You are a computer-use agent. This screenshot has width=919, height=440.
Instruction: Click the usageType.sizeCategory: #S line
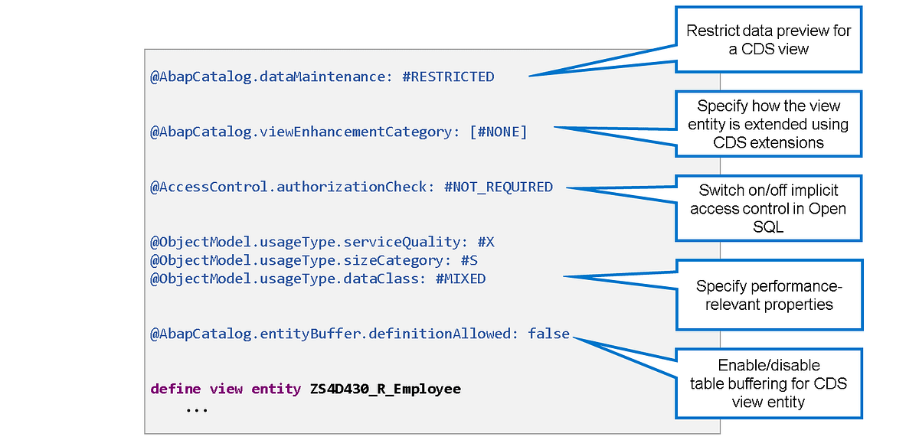click(314, 260)
